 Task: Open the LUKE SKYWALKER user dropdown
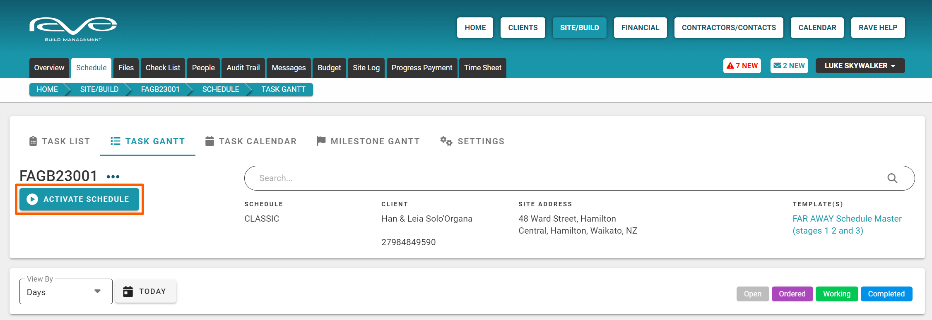coord(860,66)
